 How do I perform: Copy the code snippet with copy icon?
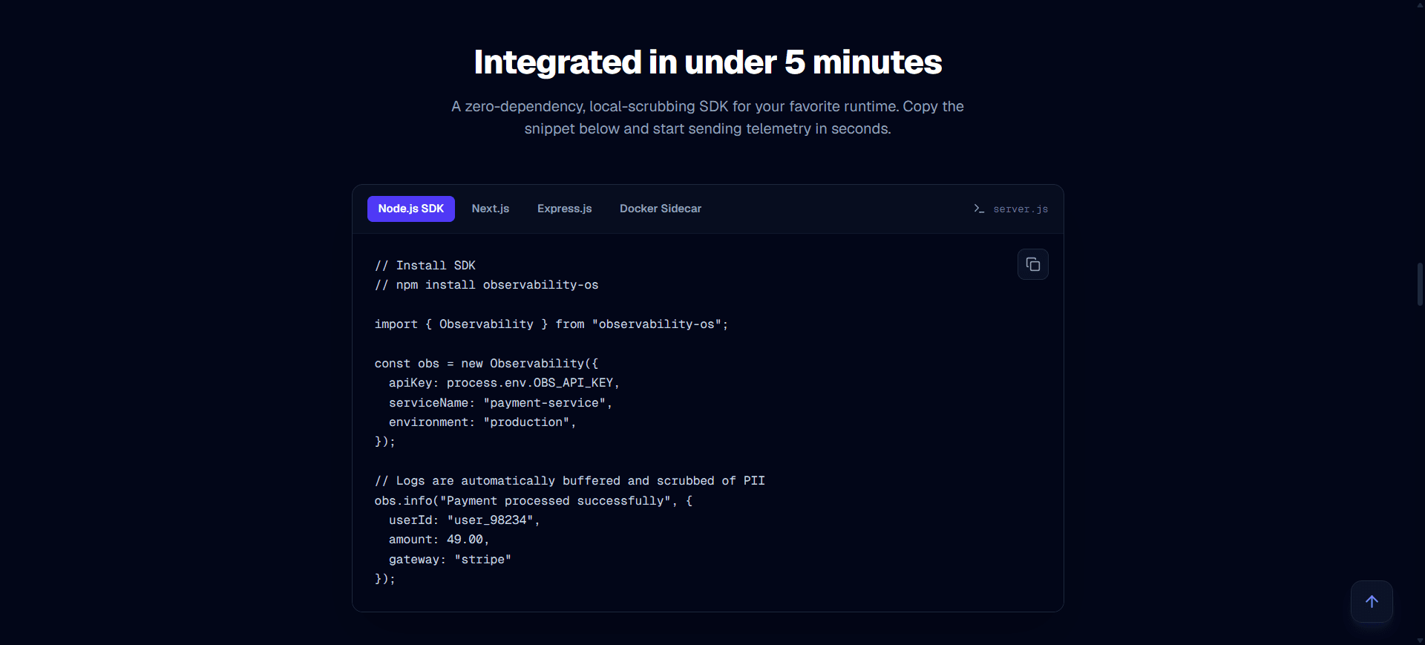[1032, 264]
